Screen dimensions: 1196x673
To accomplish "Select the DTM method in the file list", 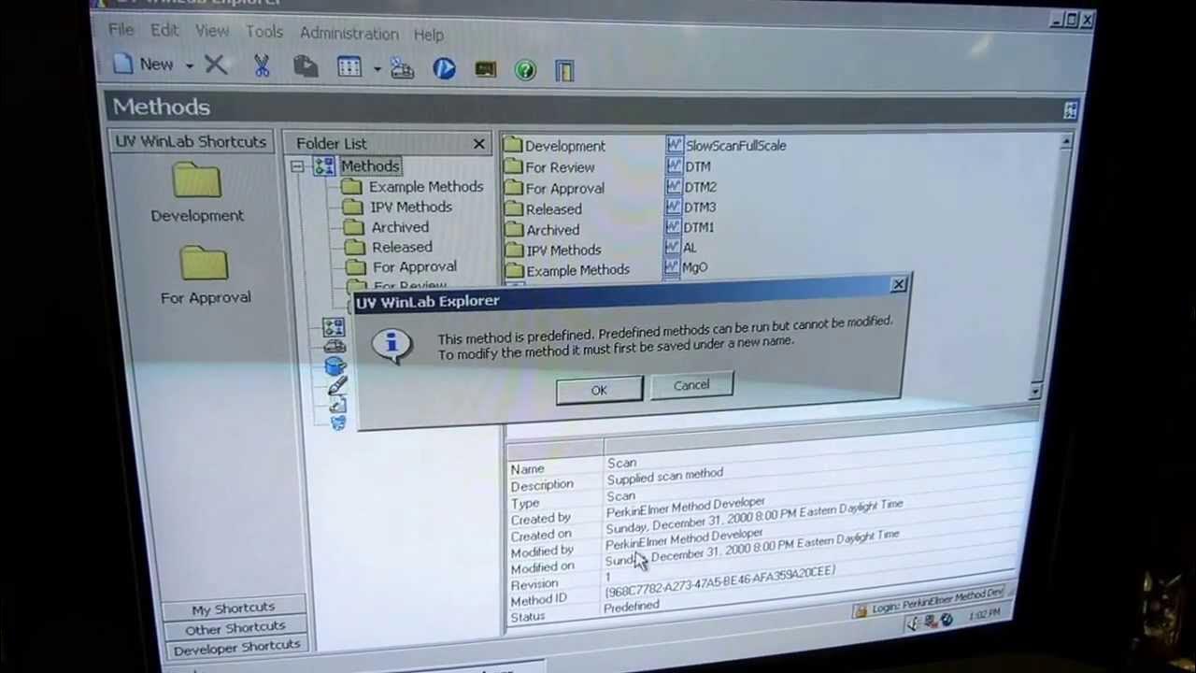I will point(697,166).
